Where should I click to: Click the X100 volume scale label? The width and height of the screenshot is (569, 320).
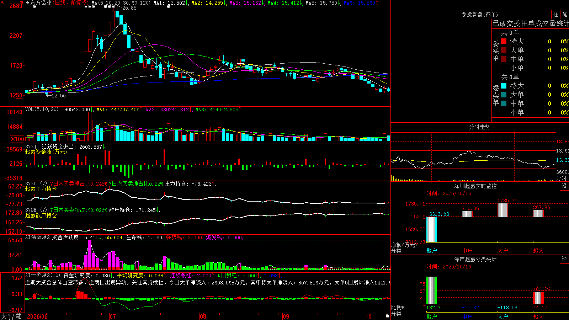(17, 139)
